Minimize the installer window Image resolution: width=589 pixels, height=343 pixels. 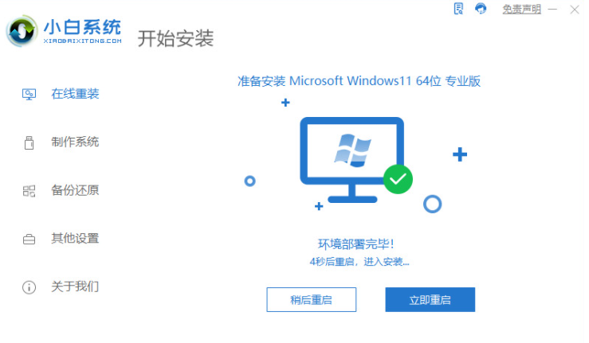[552, 9]
